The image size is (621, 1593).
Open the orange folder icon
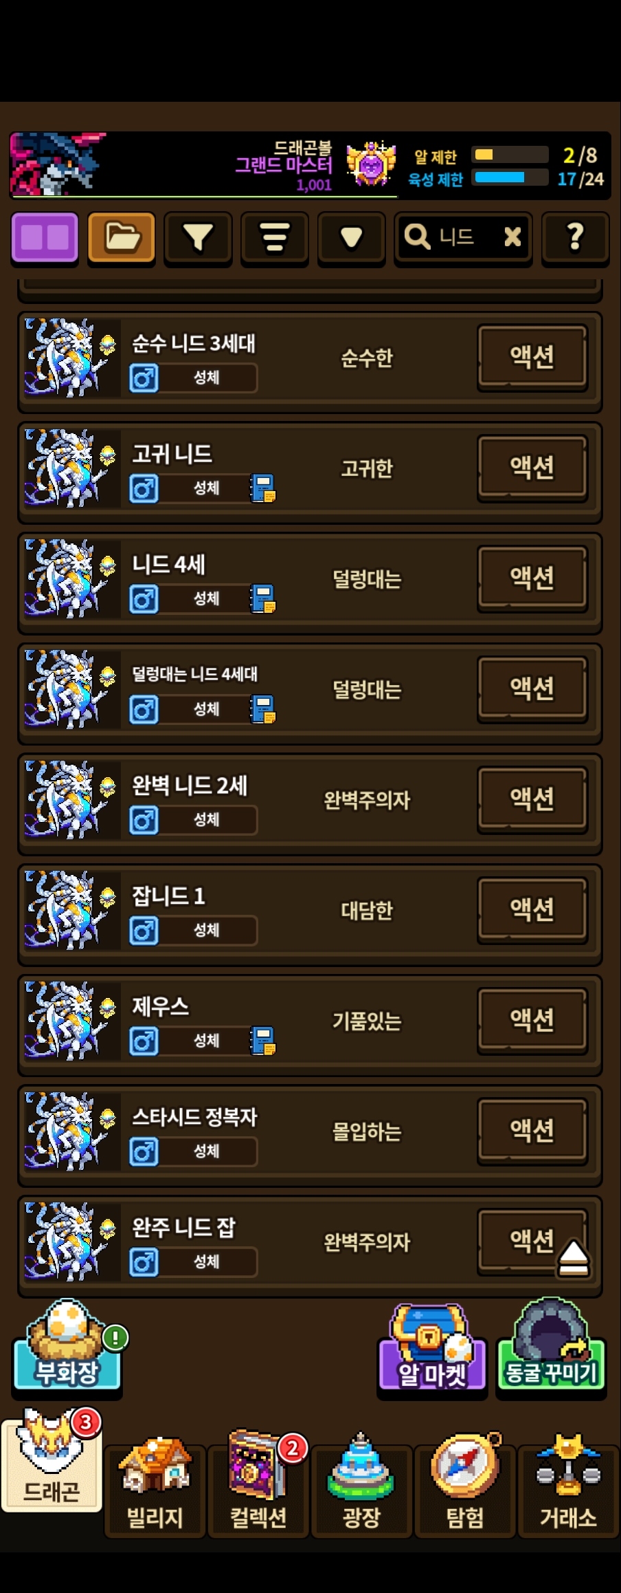[122, 238]
